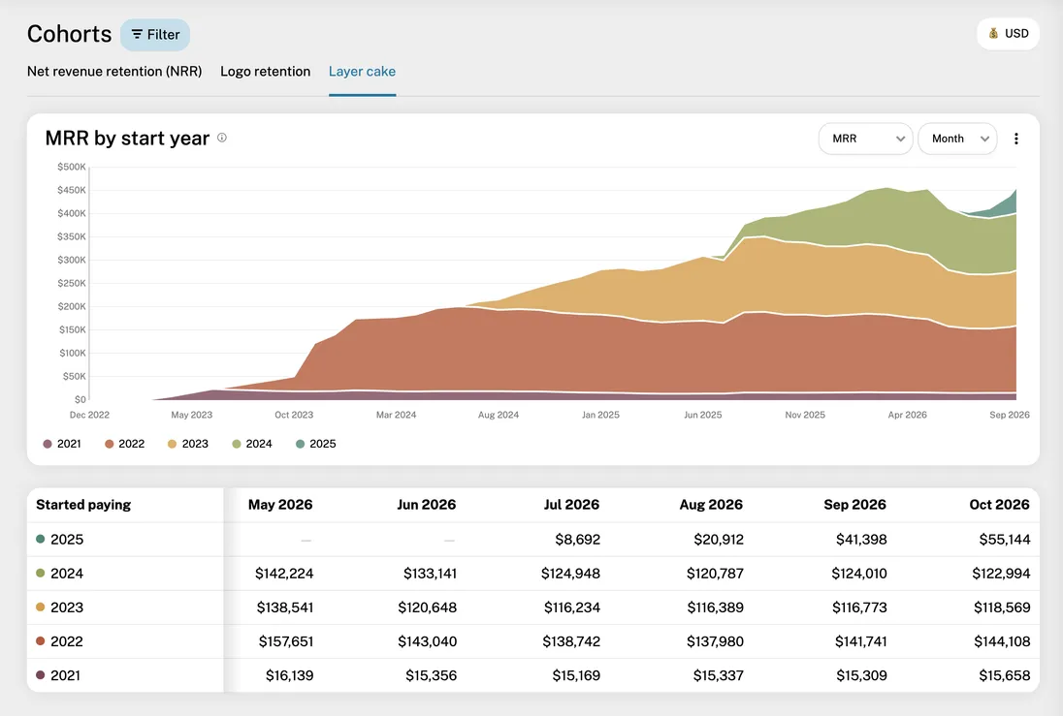Click the Aug 2024 x-axis label
The image size is (1063, 716).
pyautogui.click(x=499, y=415)
